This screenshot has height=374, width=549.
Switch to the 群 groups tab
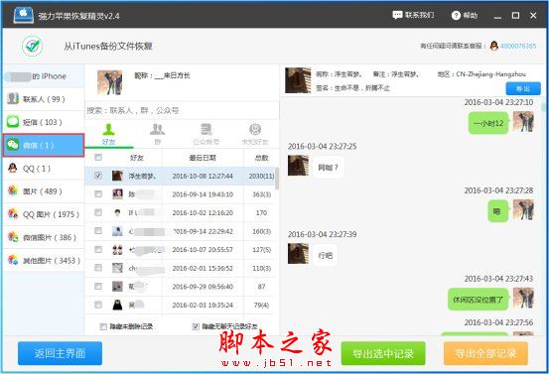click(x=157, y=134)
